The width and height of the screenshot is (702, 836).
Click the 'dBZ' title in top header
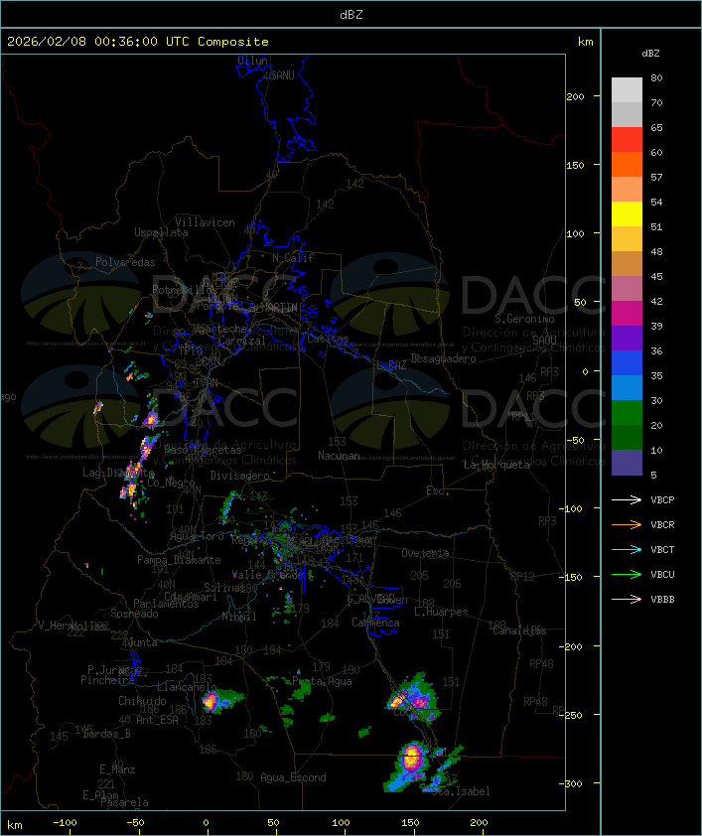click(x=351, y=15)
